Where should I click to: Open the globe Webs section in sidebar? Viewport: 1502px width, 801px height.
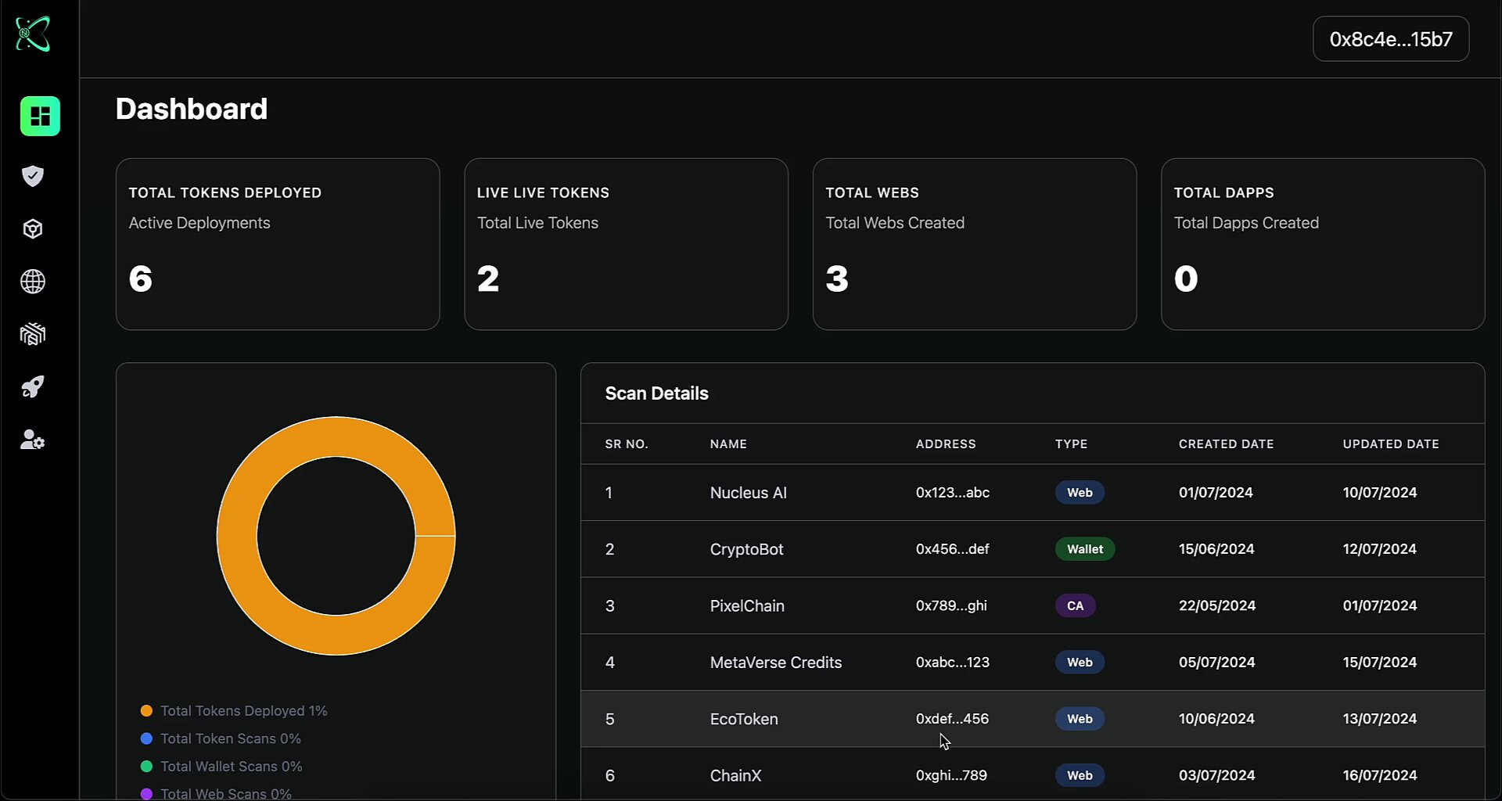32,282
